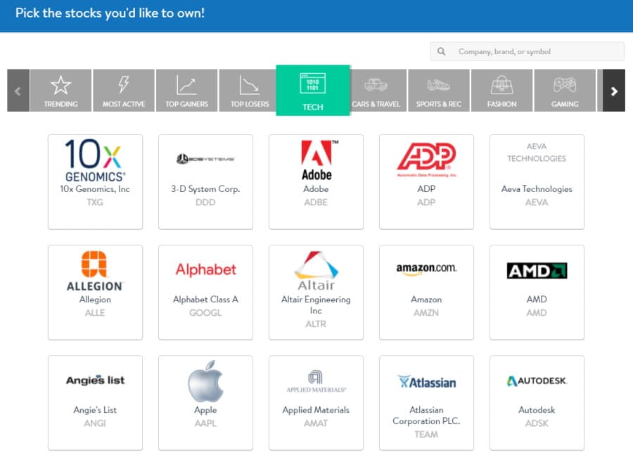The width and height of the screenshot is (633, 462).
Task: Click the Top Losers falling chart icon
Action: point(250,84)
